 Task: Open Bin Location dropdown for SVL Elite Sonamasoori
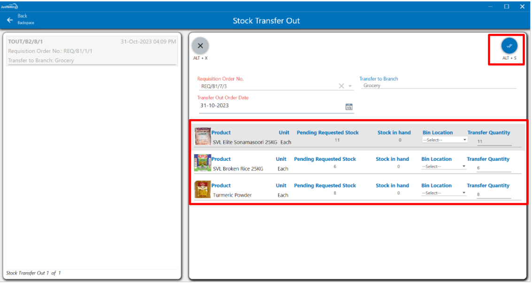point(445,140)
